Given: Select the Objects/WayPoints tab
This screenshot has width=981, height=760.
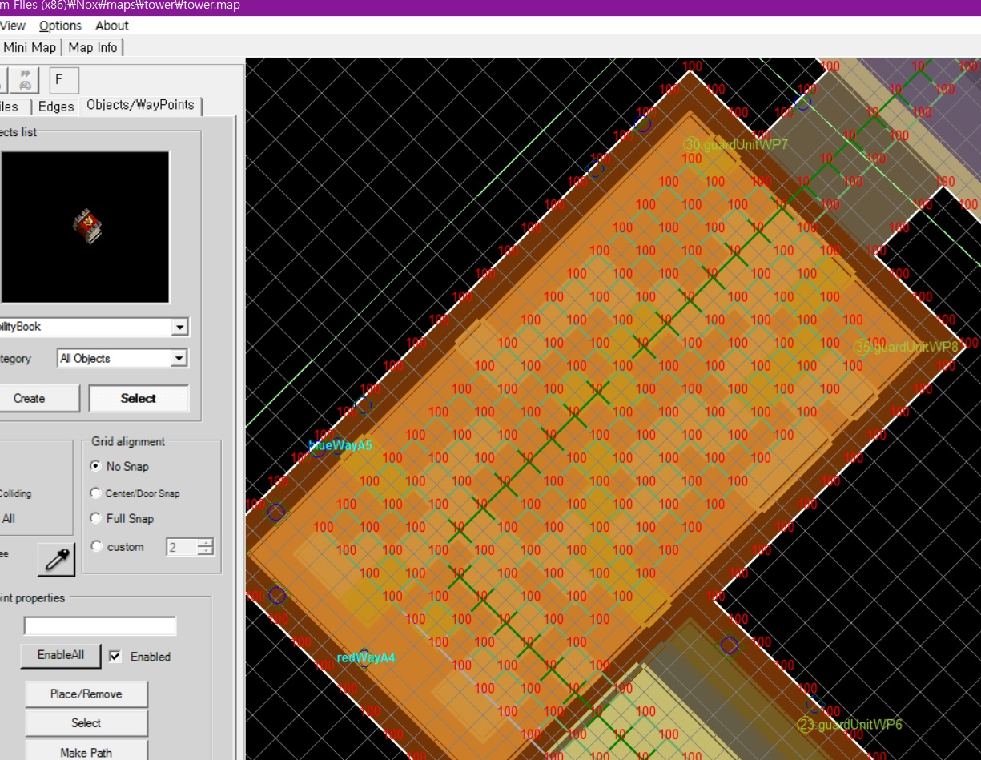Looking at the screenshot, I should (x=140, y=105).
